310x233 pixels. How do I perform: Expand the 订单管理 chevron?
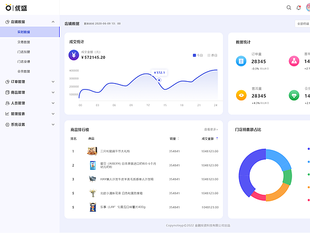click(53, 82)
